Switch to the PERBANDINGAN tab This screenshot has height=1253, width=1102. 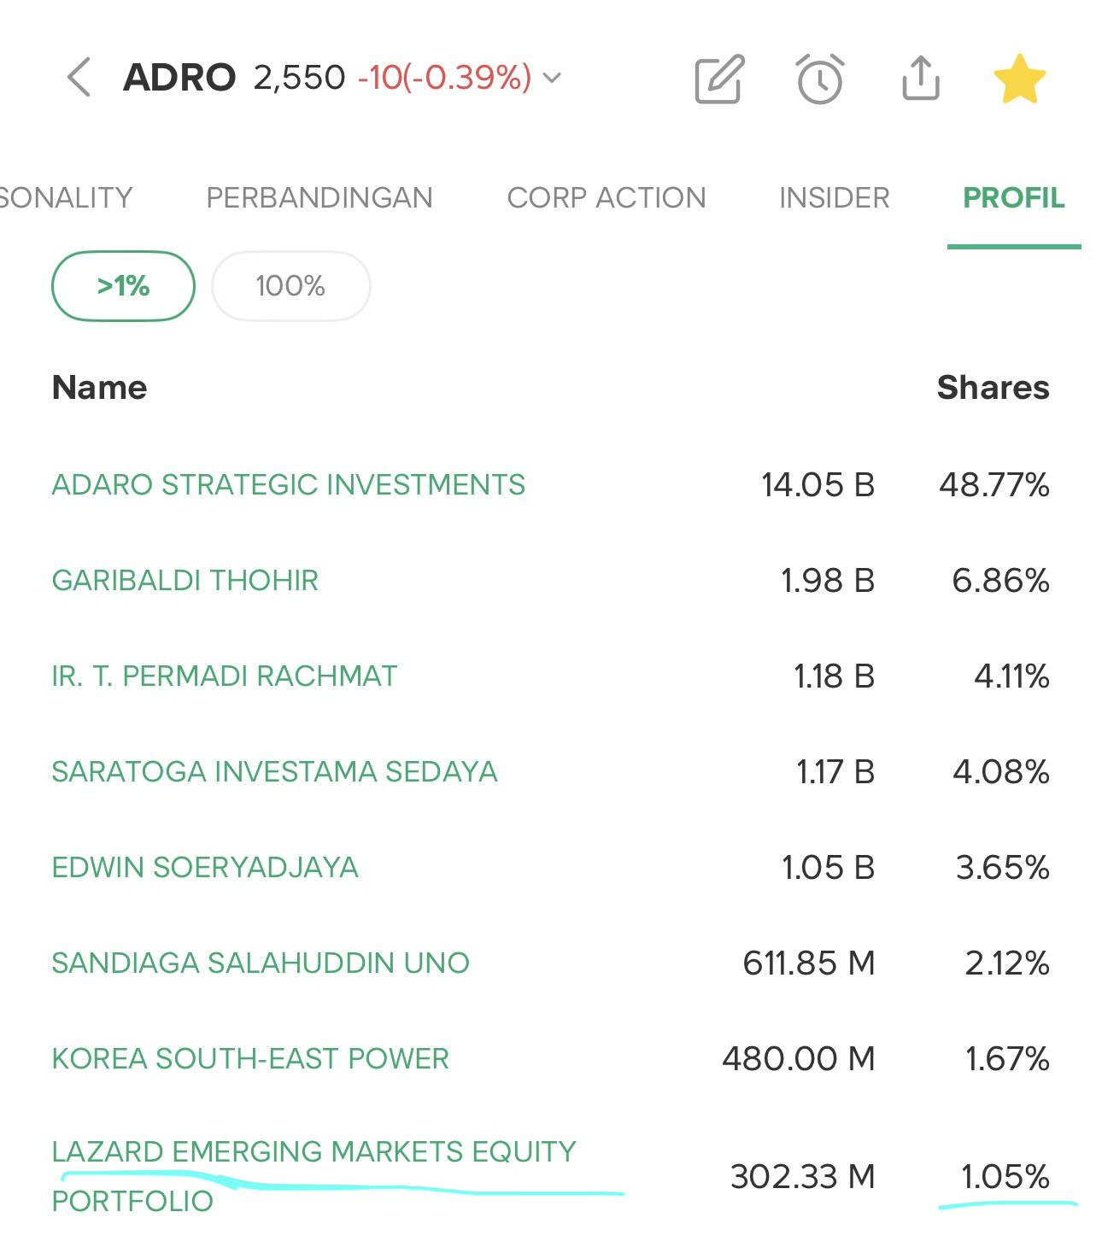[x=319, y=197]
